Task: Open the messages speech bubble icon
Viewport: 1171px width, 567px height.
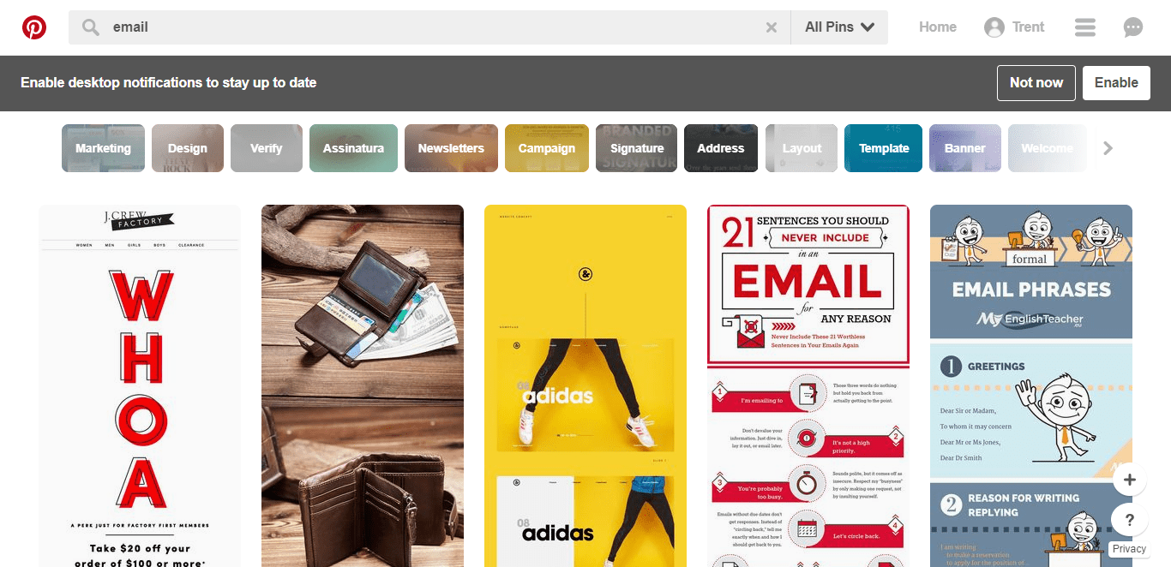Action: click(x=1133, y=27)
